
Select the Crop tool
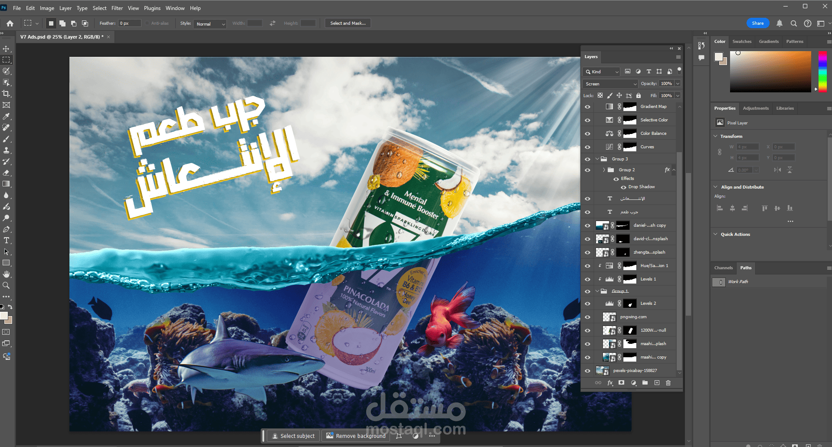[6, 94]
